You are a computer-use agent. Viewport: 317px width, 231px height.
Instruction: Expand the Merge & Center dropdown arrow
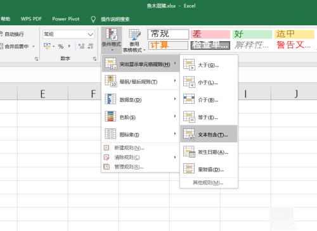tap(34, 46)
